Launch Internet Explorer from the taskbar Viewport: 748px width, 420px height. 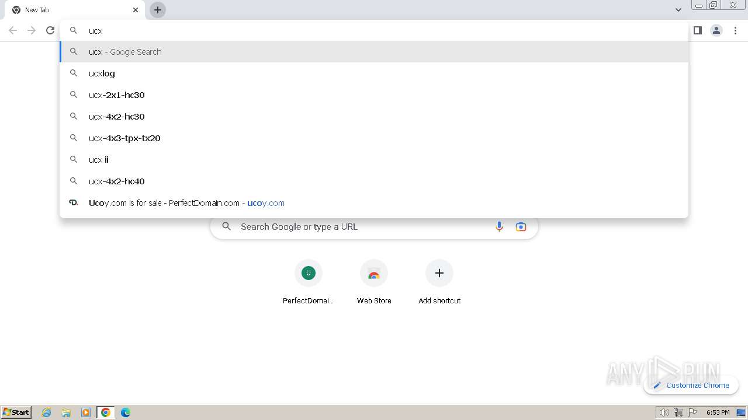tap(47, 412)
